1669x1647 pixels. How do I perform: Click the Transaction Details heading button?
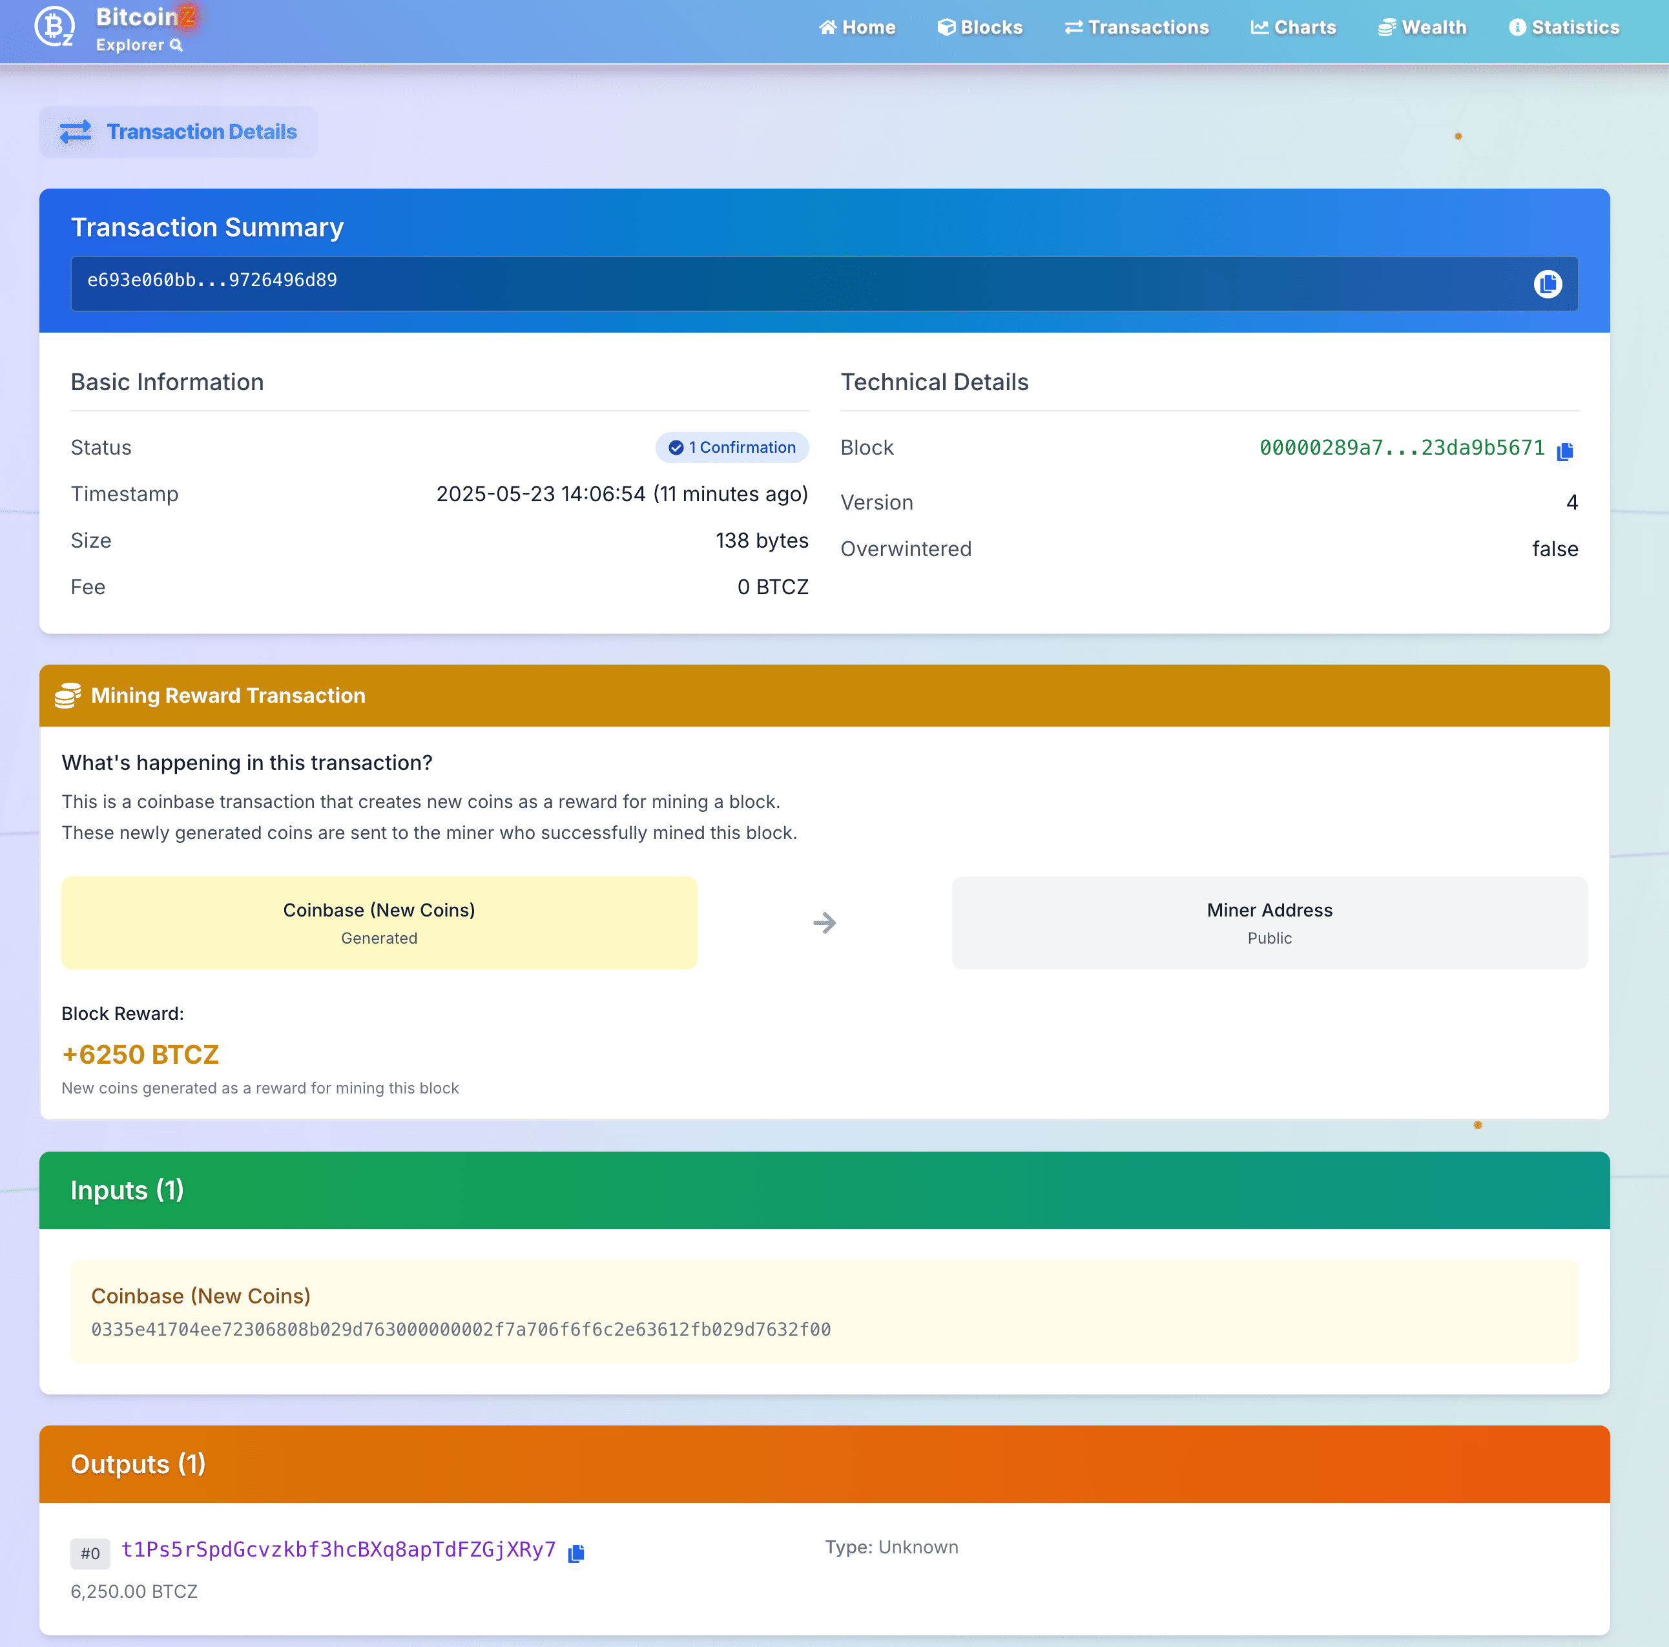(x=178, y=132)
